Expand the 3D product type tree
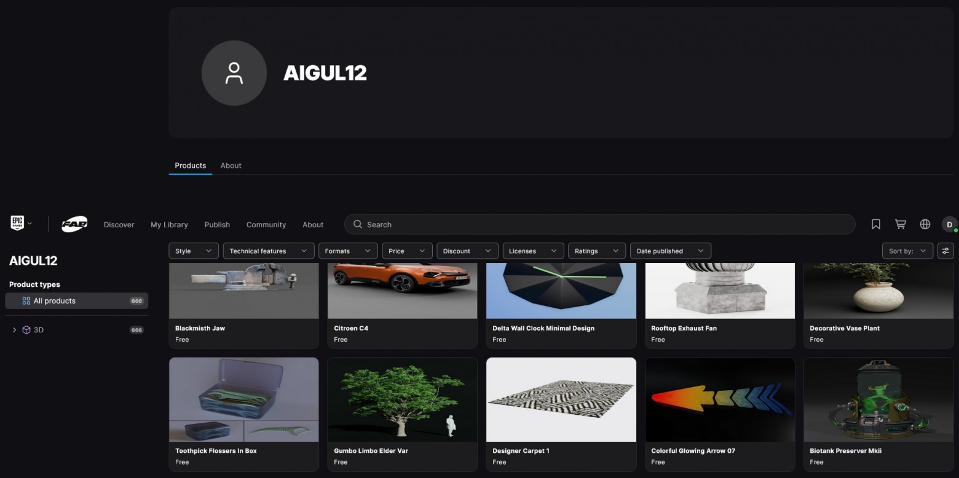Image resolution: width=959 pixels, height=478 pixels. 14,330
